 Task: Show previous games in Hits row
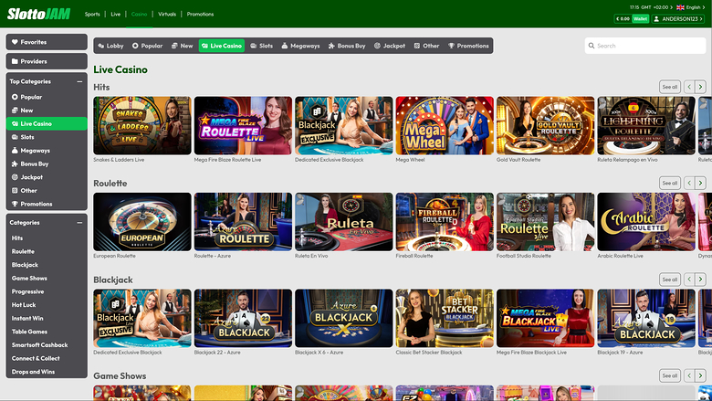pos(689,87)
